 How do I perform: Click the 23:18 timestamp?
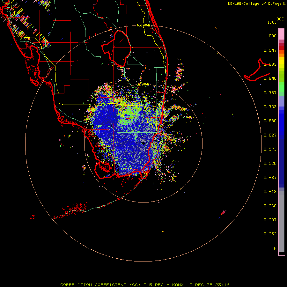[222, 285]
